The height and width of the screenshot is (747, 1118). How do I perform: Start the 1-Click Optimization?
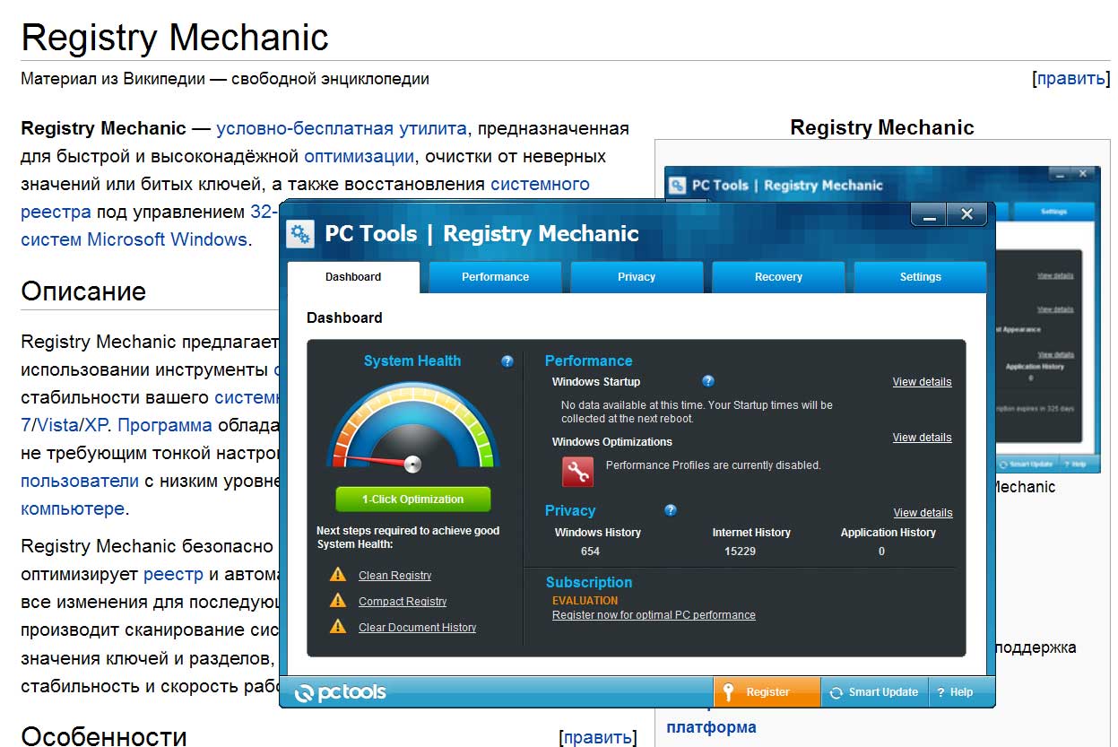coord(413,499)
